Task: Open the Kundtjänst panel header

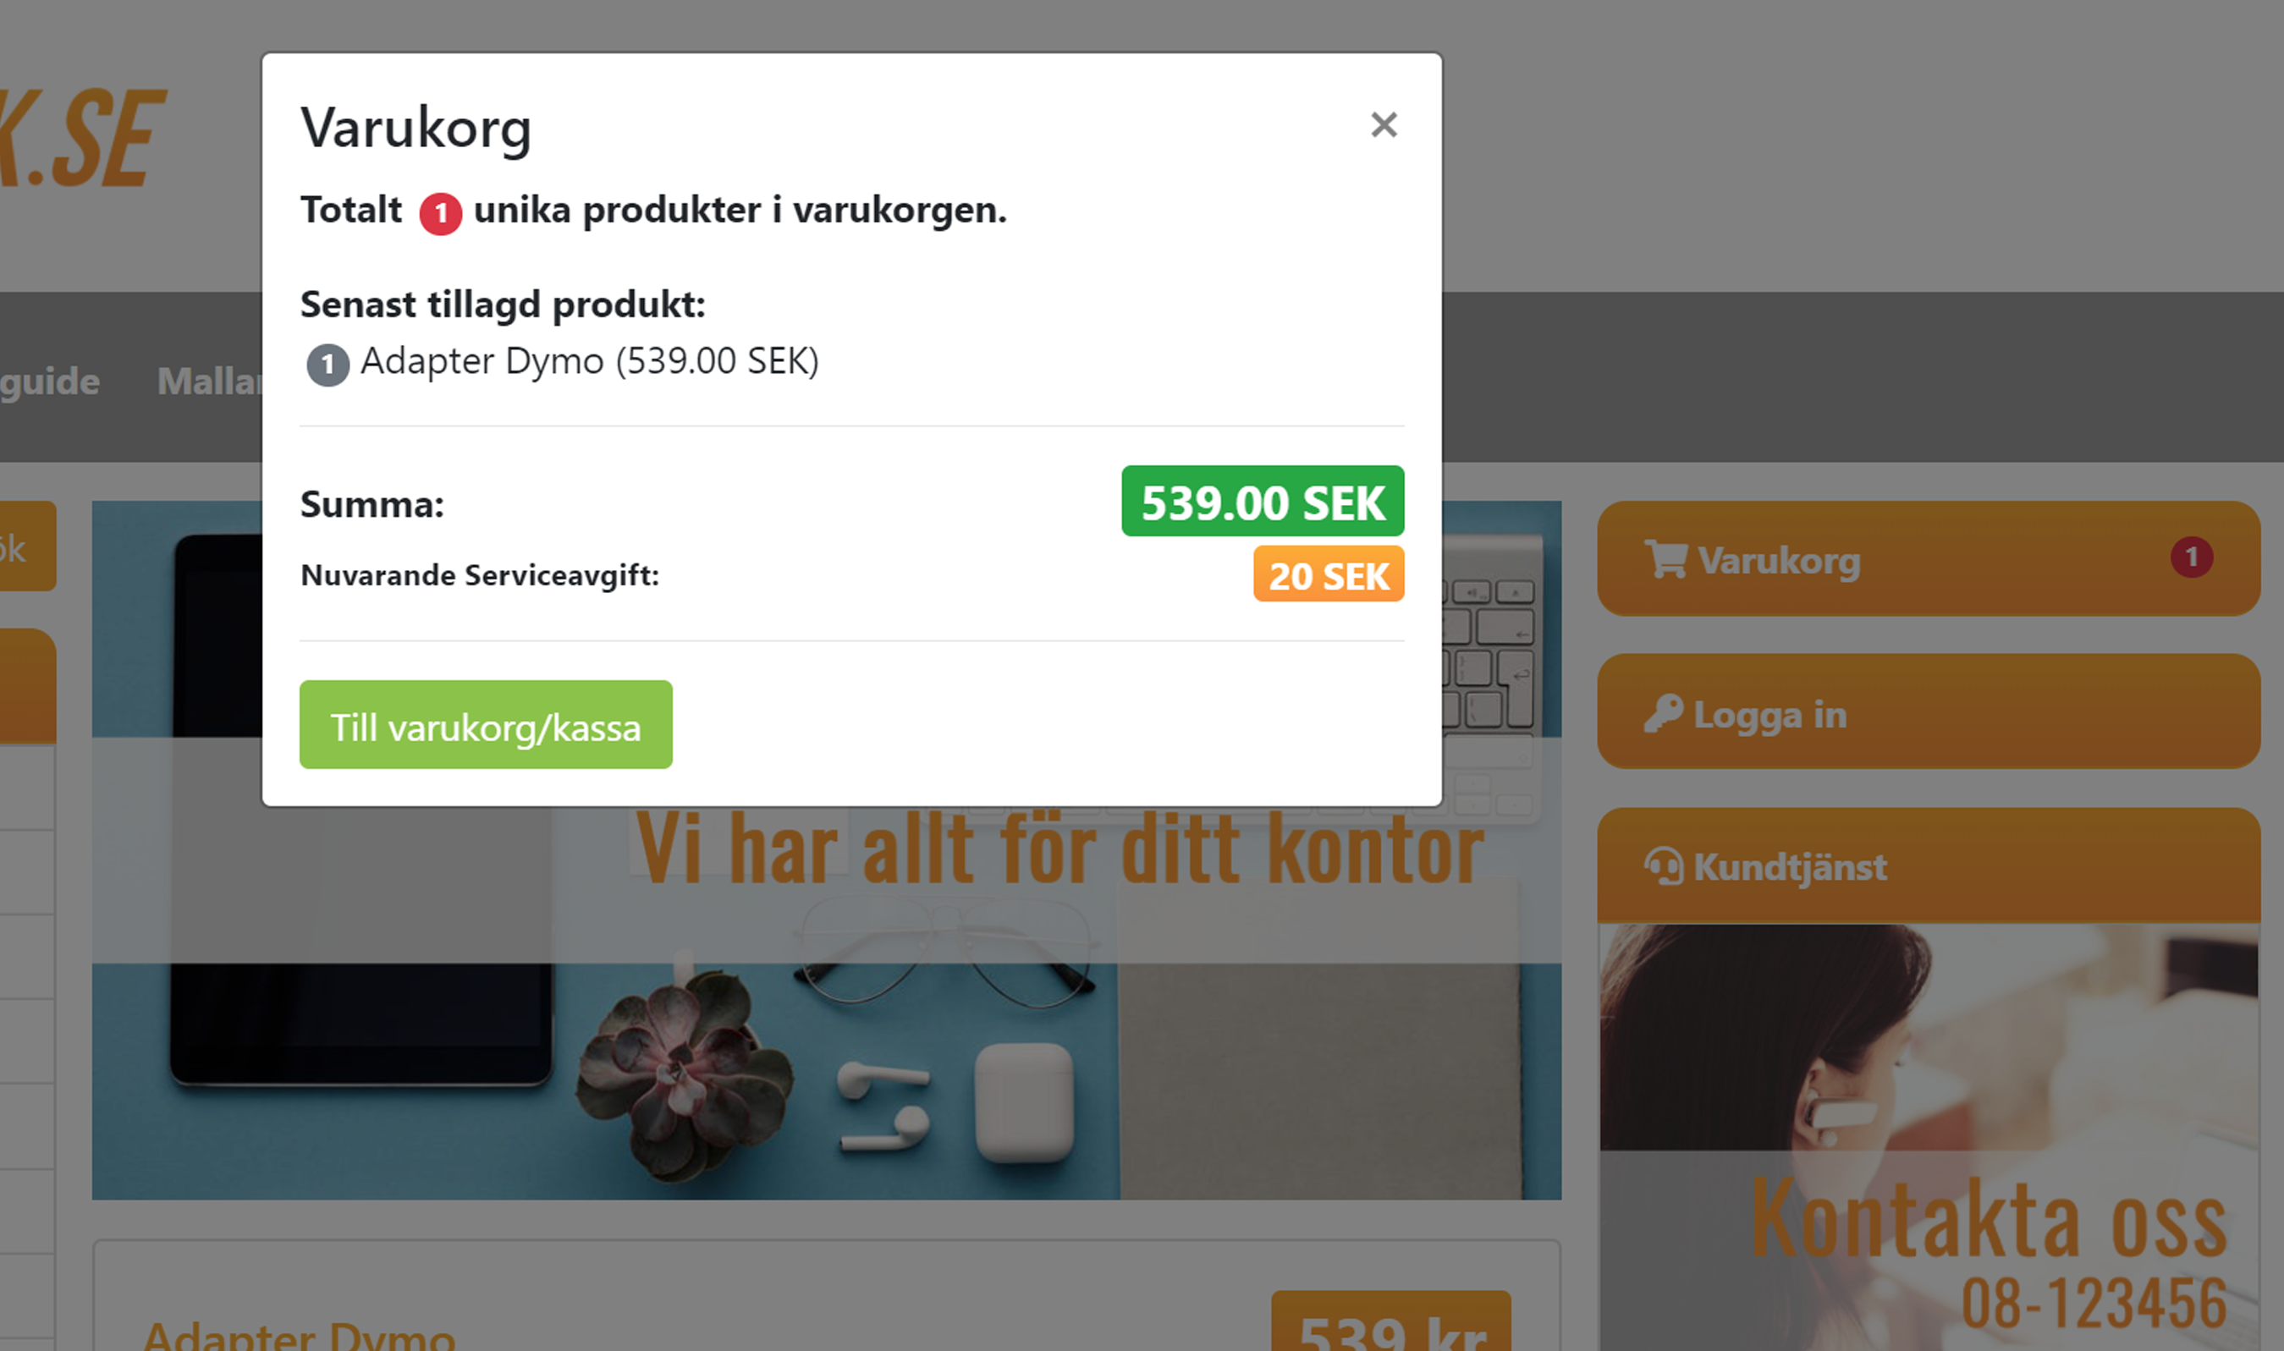Action: click(x=1928, y=865)
